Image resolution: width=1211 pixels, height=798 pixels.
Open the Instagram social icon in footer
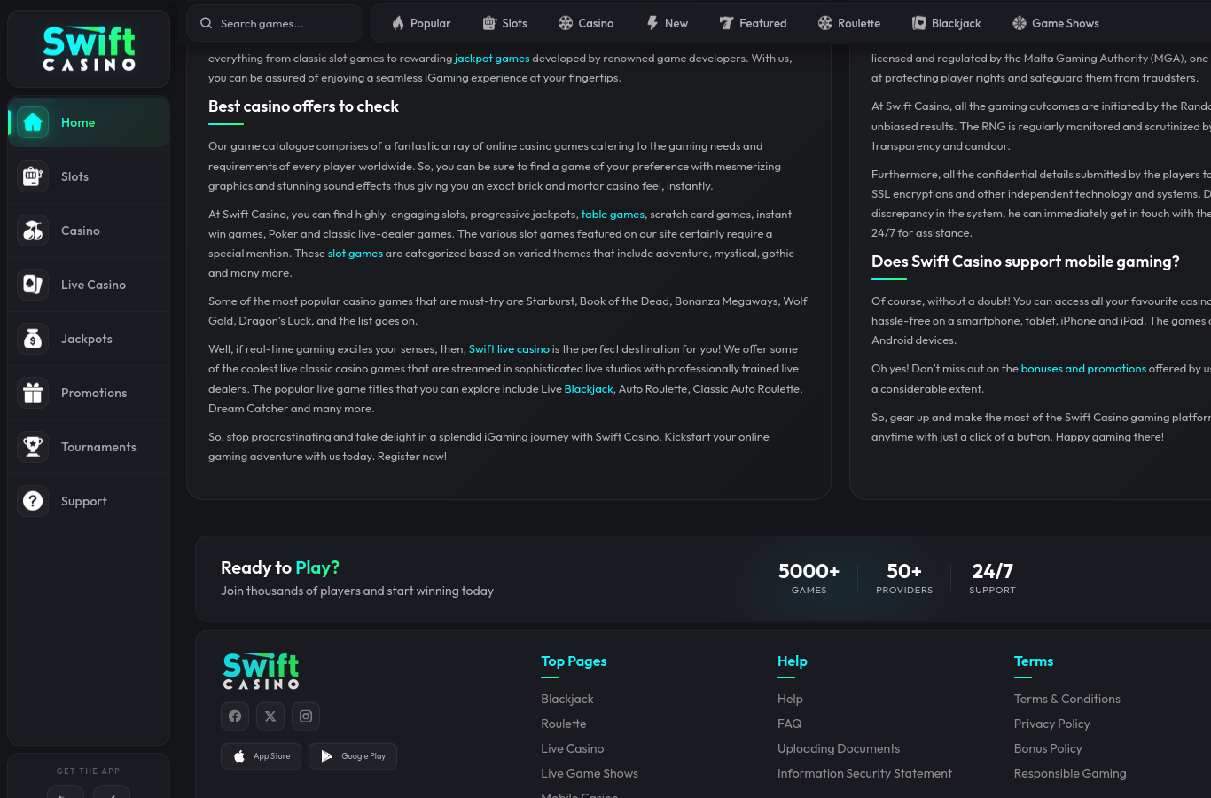(x=306, y=716)
